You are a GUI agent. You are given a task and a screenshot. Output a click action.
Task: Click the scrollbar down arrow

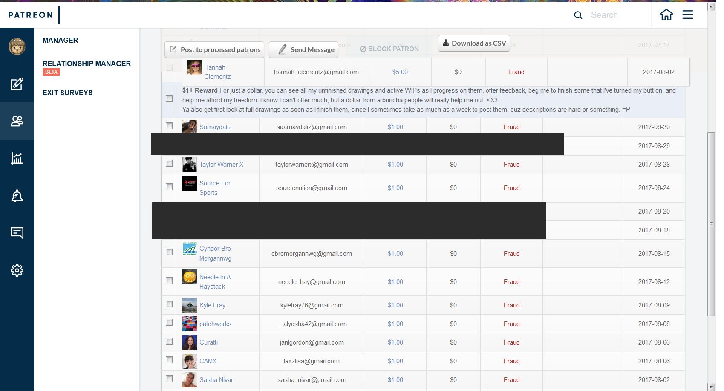click(712, 387)
